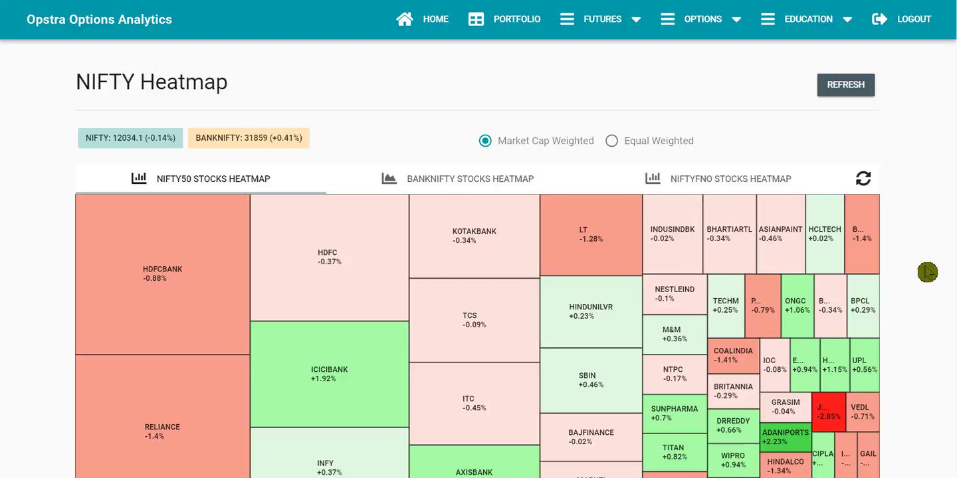Click the circular refresh arrows icon
The height and width of the screenshot is (478, 957).
pos(863,178)
